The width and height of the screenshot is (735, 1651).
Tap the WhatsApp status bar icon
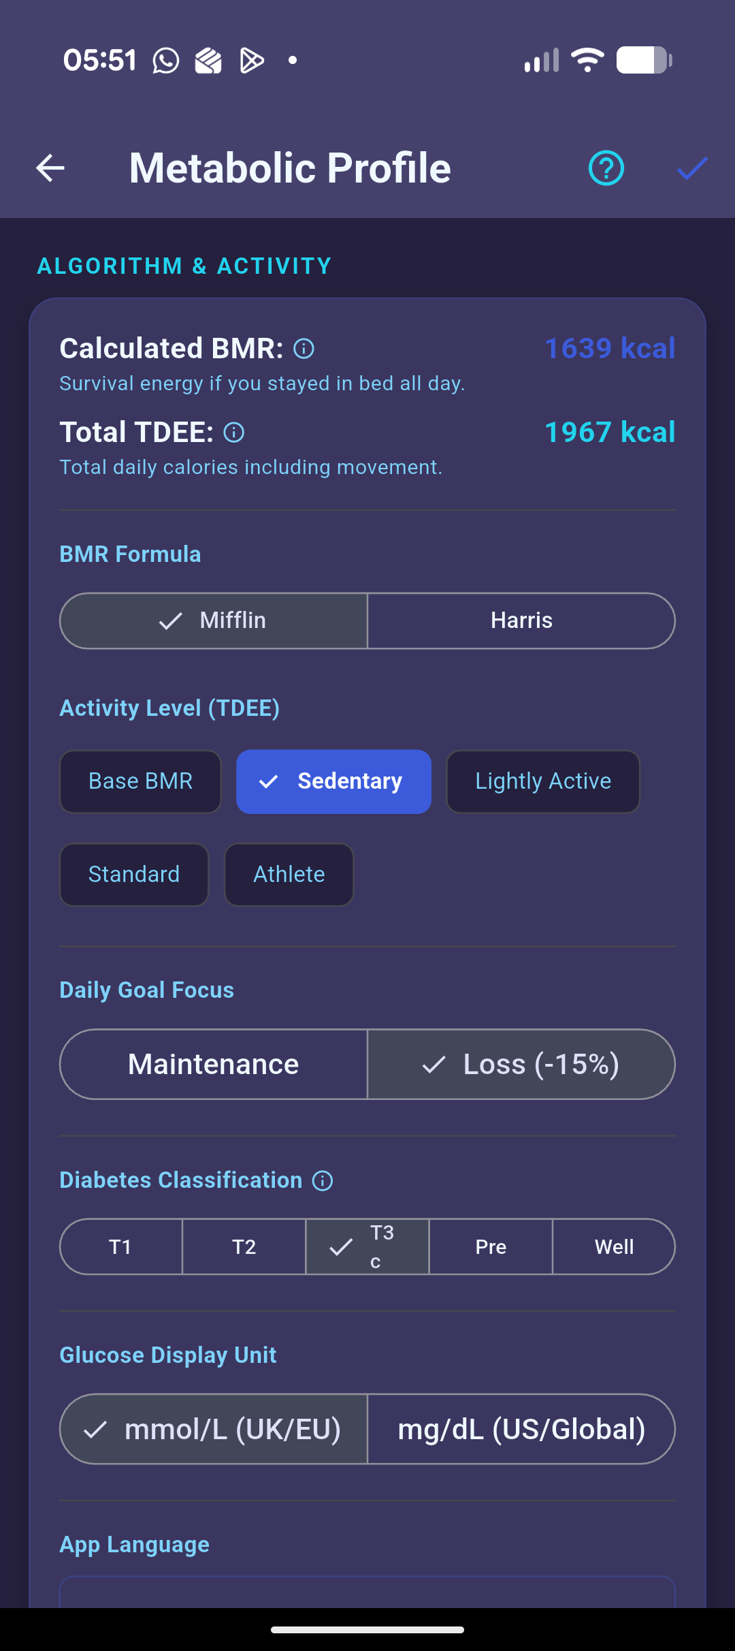pyautogui.click(x=165, y=61)
